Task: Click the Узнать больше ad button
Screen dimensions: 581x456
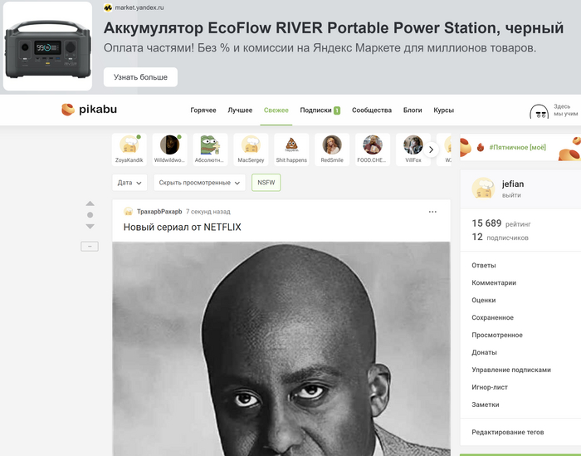Action: (x=140, y=77)
